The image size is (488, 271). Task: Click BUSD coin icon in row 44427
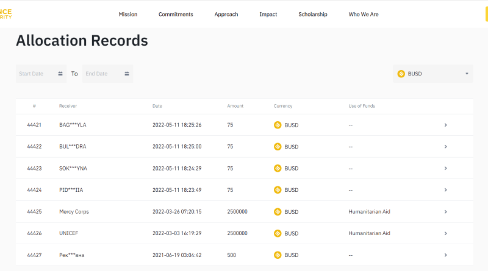click(x=278, y=255)
